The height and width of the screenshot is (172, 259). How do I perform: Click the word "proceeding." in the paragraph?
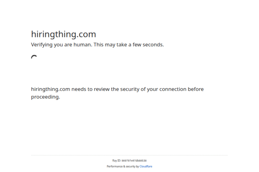coord(46,97)
